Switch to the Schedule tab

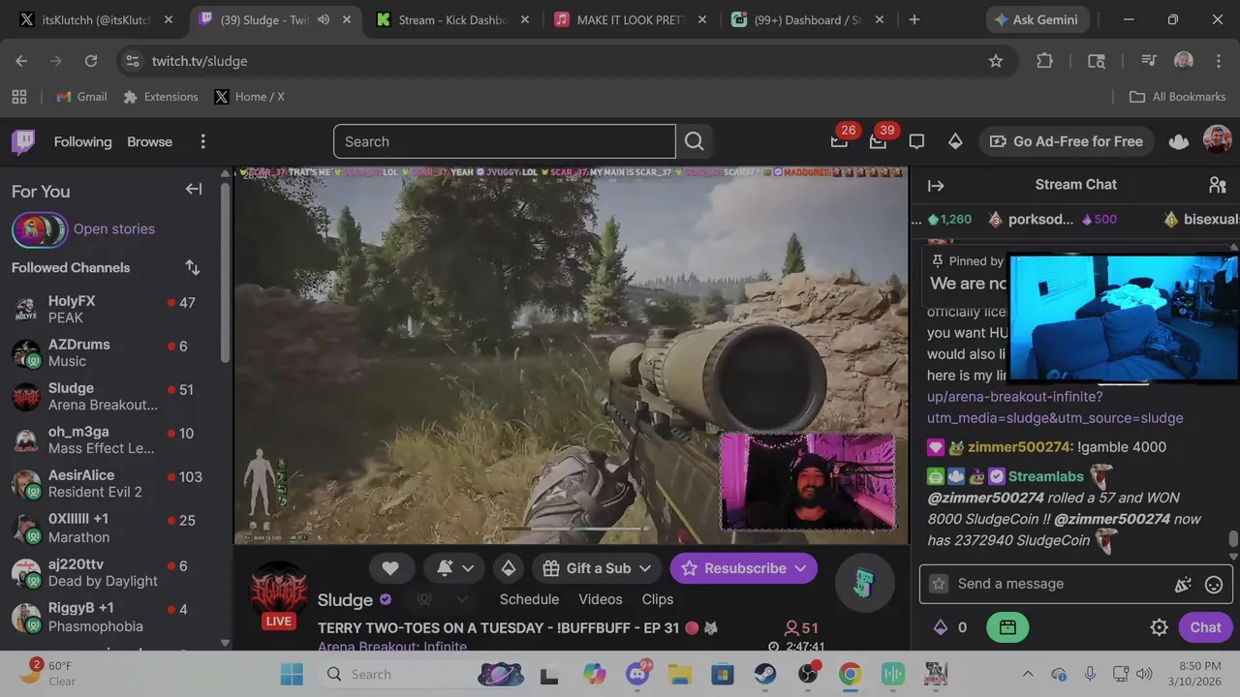tap(529, 599)
